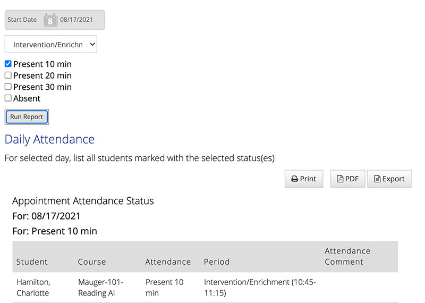Expand the dropdown chevron arrow
Viewport: 425px width, 303px height.
[92, 44]
